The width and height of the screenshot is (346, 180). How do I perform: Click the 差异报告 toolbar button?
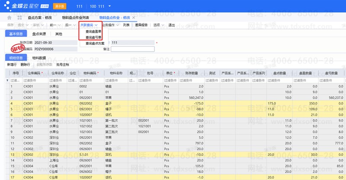click(x=141, y=25)
